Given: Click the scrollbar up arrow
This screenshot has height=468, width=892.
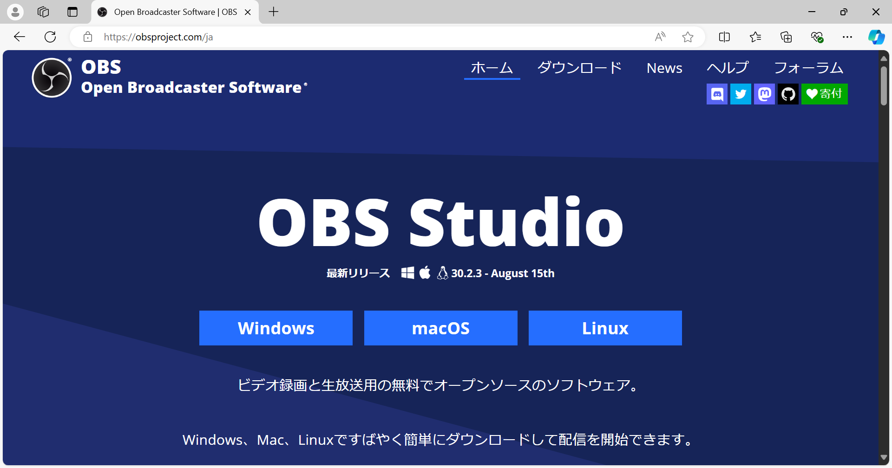Looking at the screenshot, I should point(884,58).
